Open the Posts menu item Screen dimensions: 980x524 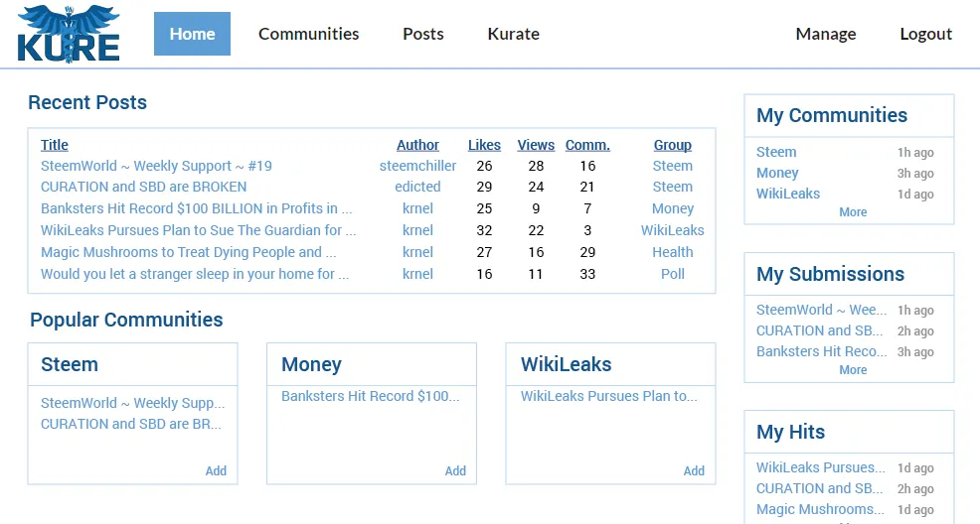click(423, 34)
